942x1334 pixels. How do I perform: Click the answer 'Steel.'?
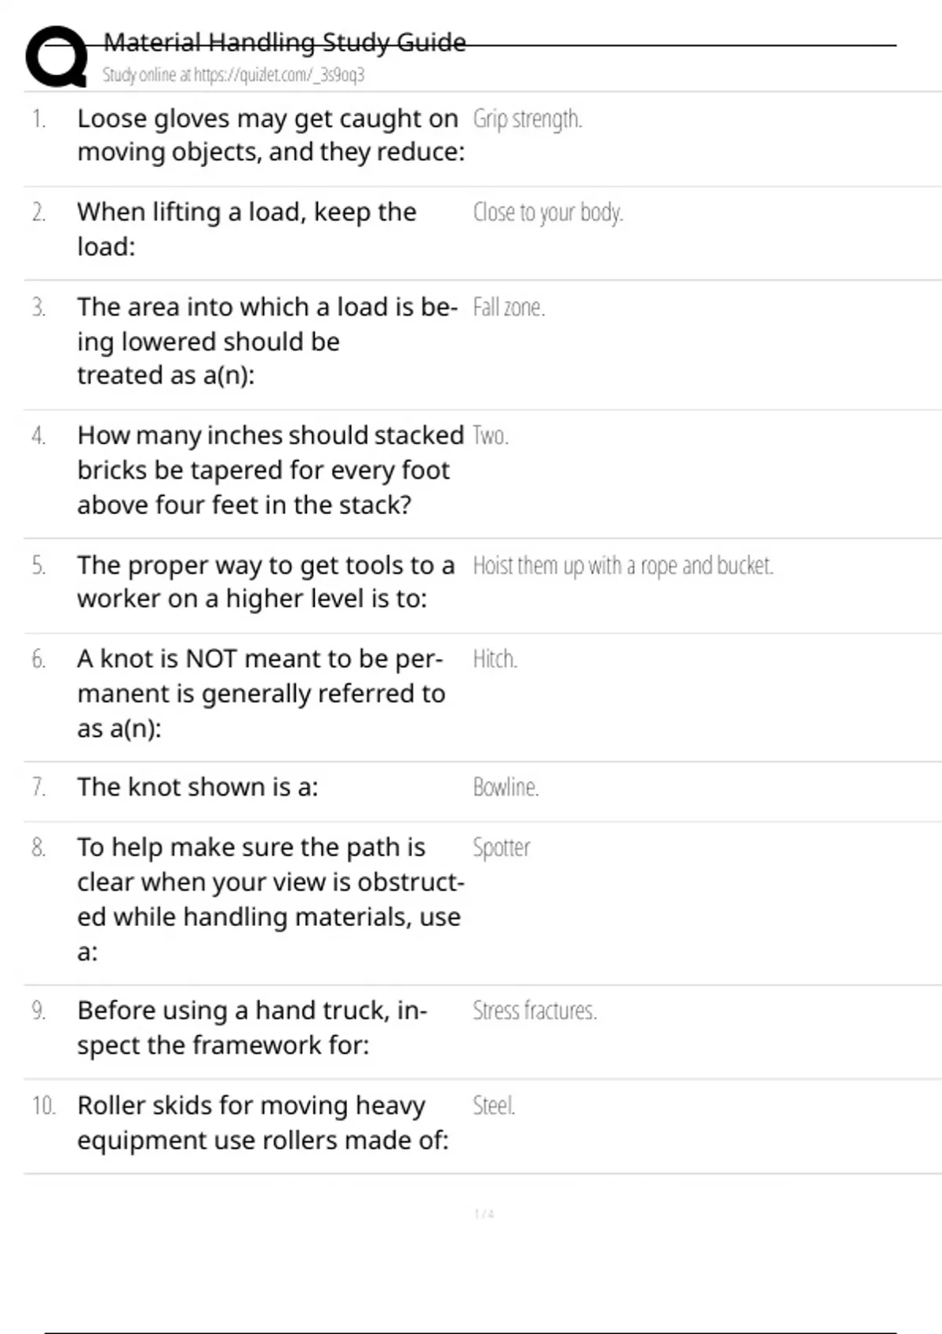pyautogui.click(x=493, y=1106)
